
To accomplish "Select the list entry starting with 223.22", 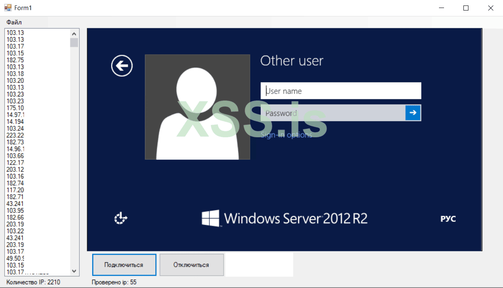I will coord(16,135).
